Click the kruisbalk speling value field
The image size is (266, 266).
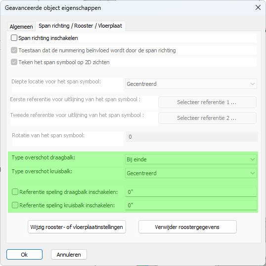click(191, 205)
